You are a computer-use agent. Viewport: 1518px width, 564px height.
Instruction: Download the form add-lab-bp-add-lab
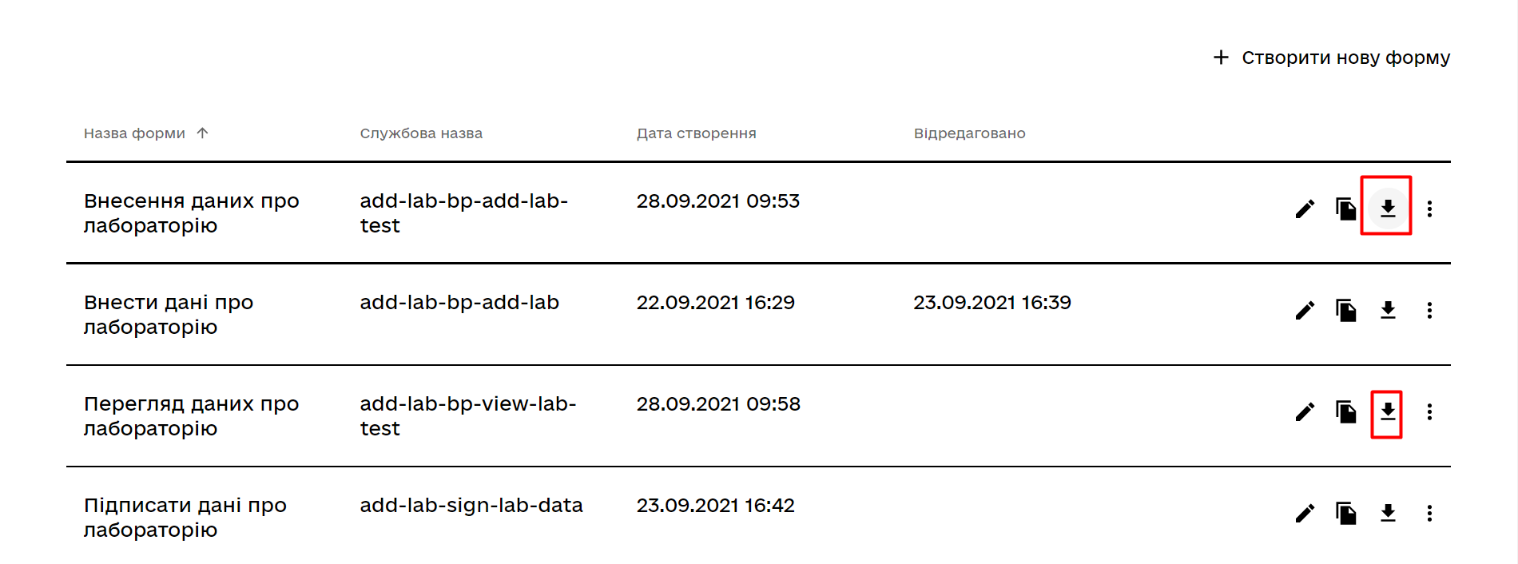(1388, 310)
